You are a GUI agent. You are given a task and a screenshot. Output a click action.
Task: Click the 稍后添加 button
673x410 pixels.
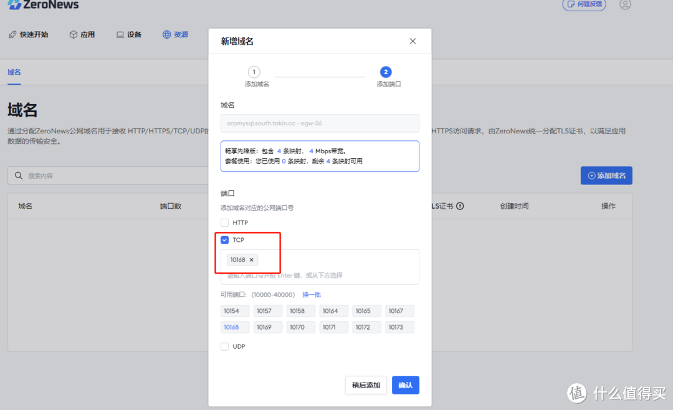click(x=366, y=385)
